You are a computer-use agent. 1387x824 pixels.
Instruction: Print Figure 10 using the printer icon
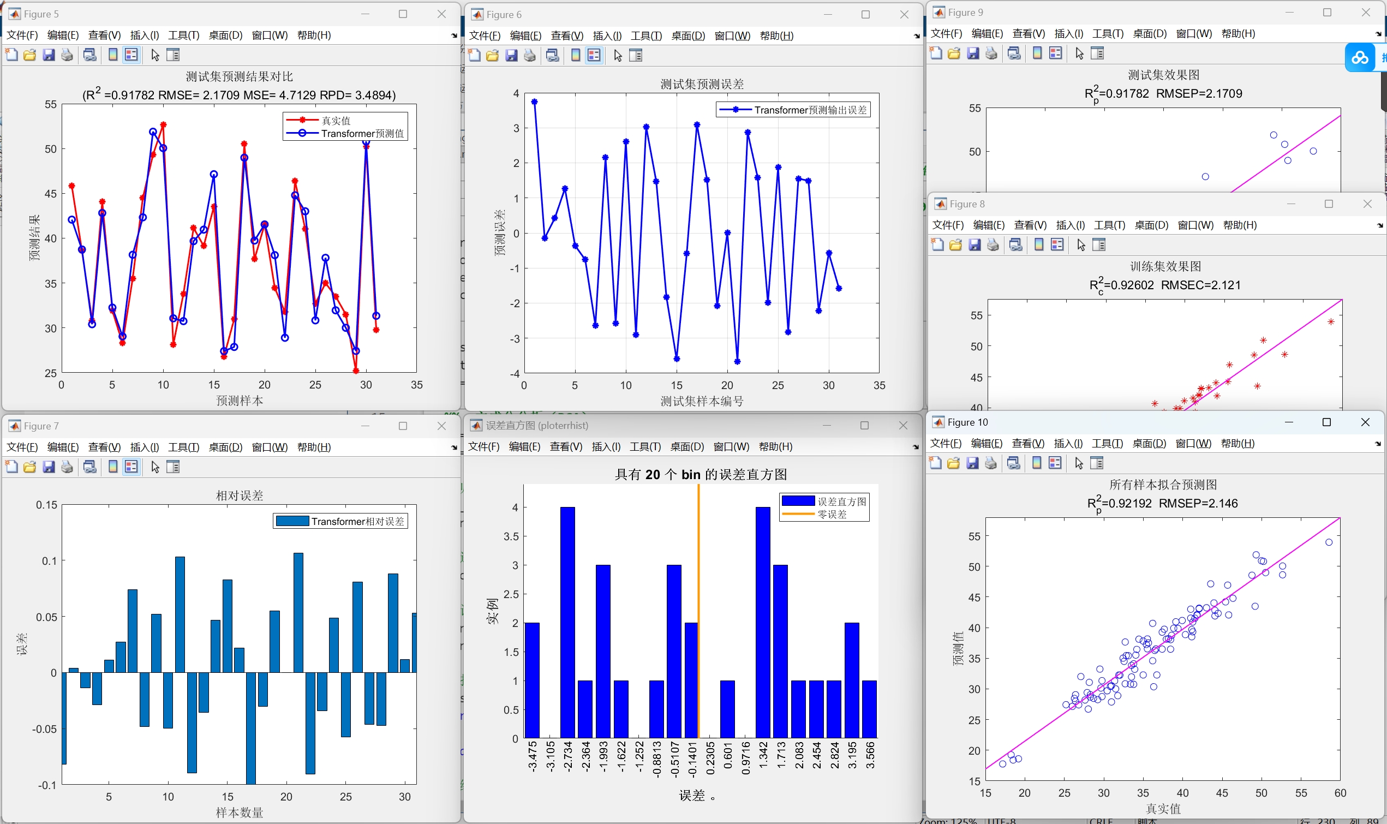point(991,463)
